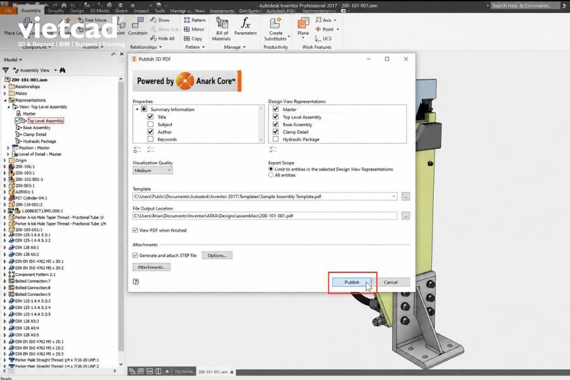Viewport: 570px width, 380px height.
Task: Enable the Subject property checkbox
Action: coord(151,124)
